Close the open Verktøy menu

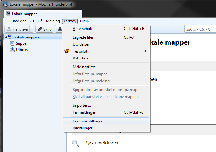[x=70, y=21]
